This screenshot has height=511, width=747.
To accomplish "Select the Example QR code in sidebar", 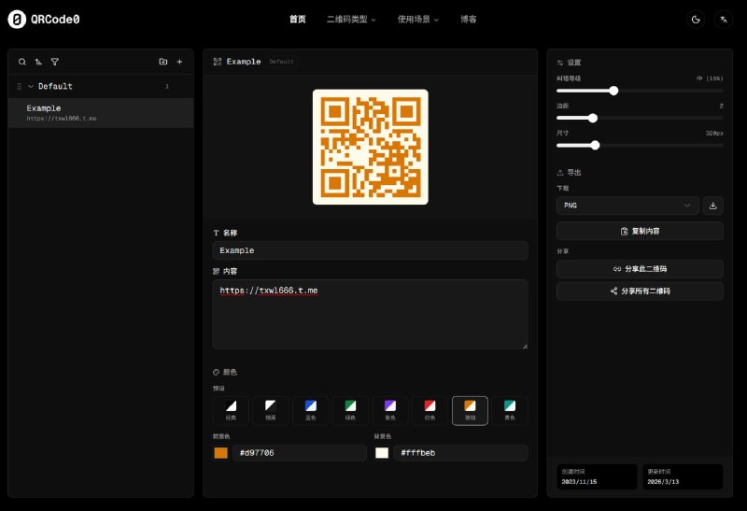I will point(101,113).
